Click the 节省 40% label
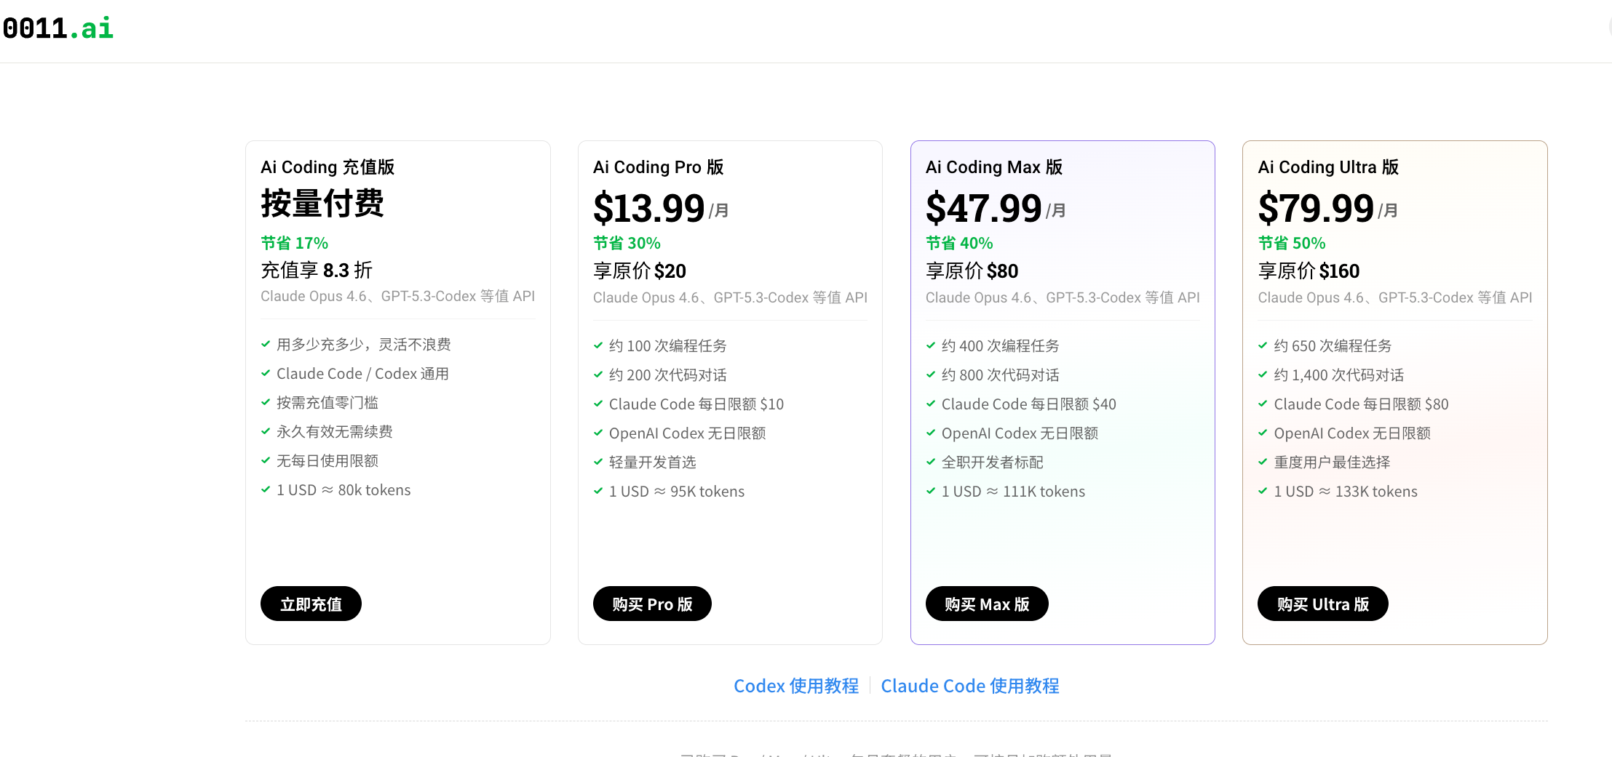Screen dimensions: 1612x757 [x=959, y=243]
